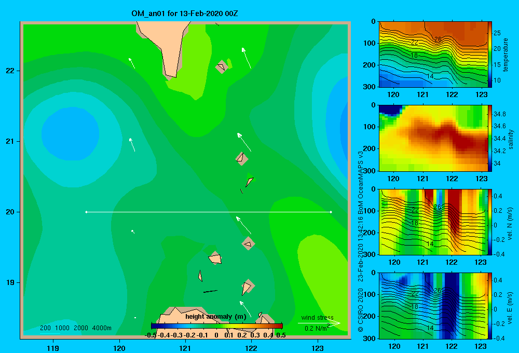Click the circular blue low eddy in the western map

70,134
